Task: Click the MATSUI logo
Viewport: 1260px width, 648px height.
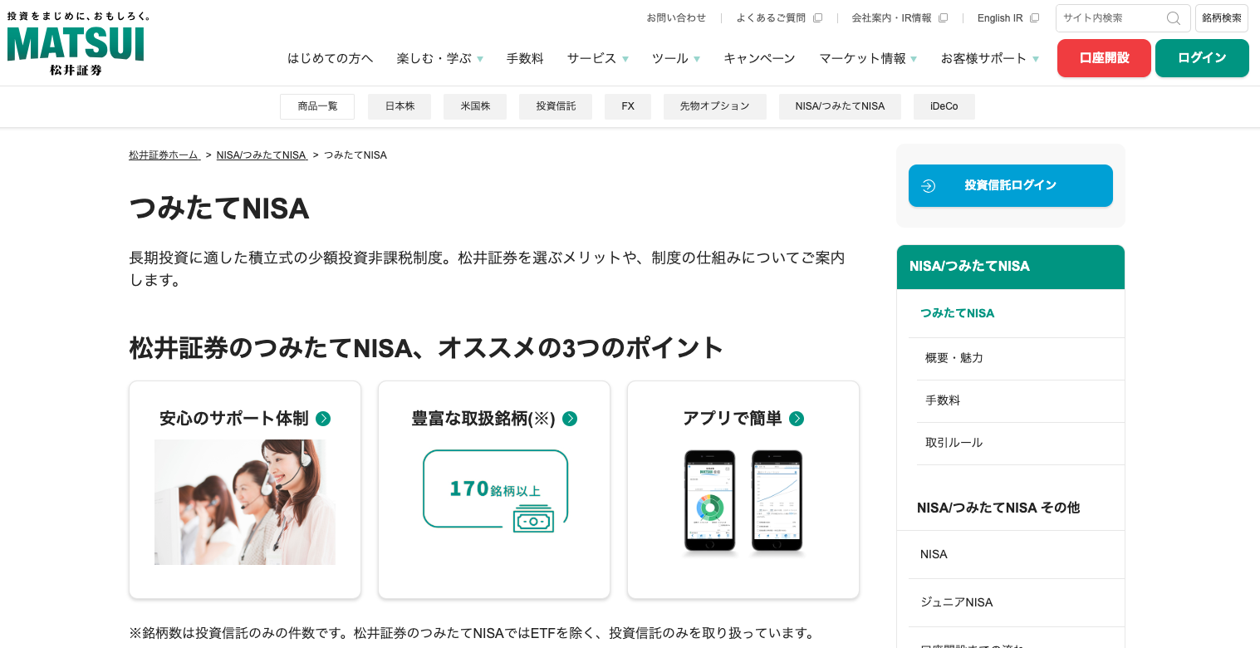Action: pos(76,44)
